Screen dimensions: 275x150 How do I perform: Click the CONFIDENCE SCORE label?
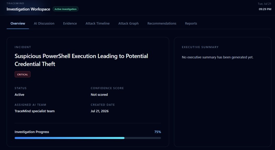pos(107,88)
